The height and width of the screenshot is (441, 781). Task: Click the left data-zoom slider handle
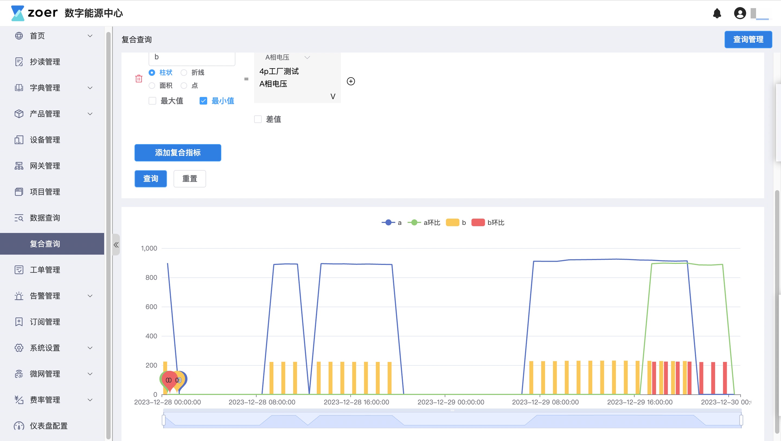pyautogui.click(x=164, y=420)
